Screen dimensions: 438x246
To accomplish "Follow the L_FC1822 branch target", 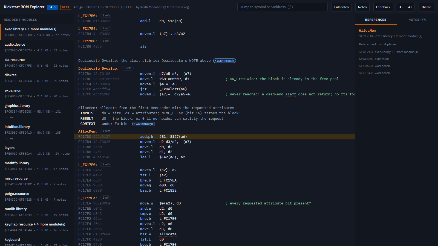I will 168,191.
